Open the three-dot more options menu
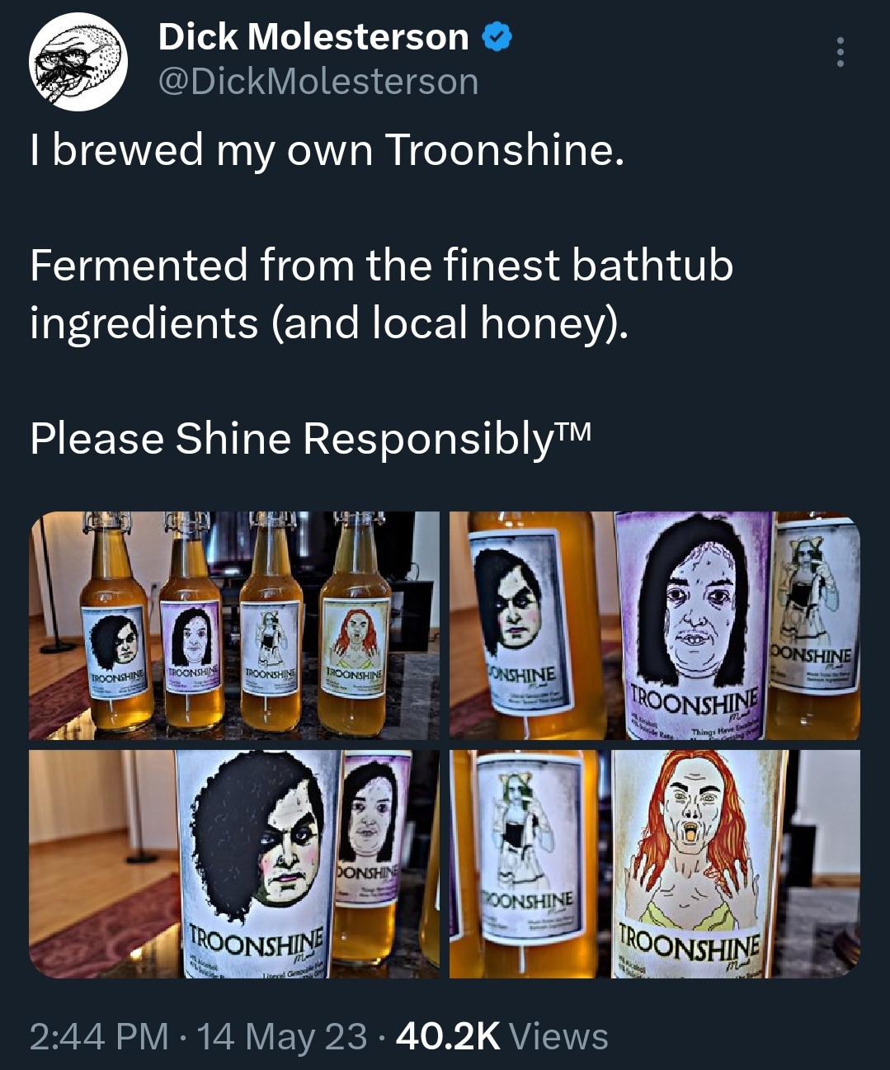 pyautogui.click(x=840, y=52)
